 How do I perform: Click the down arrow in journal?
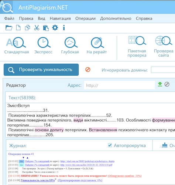pos(23,158)
